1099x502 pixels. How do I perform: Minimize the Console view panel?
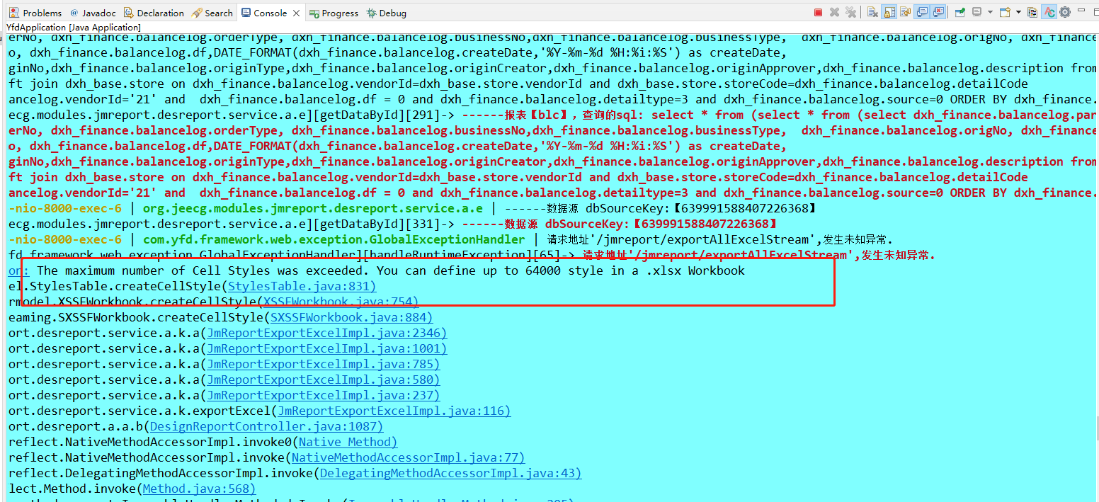point(1081,11)
